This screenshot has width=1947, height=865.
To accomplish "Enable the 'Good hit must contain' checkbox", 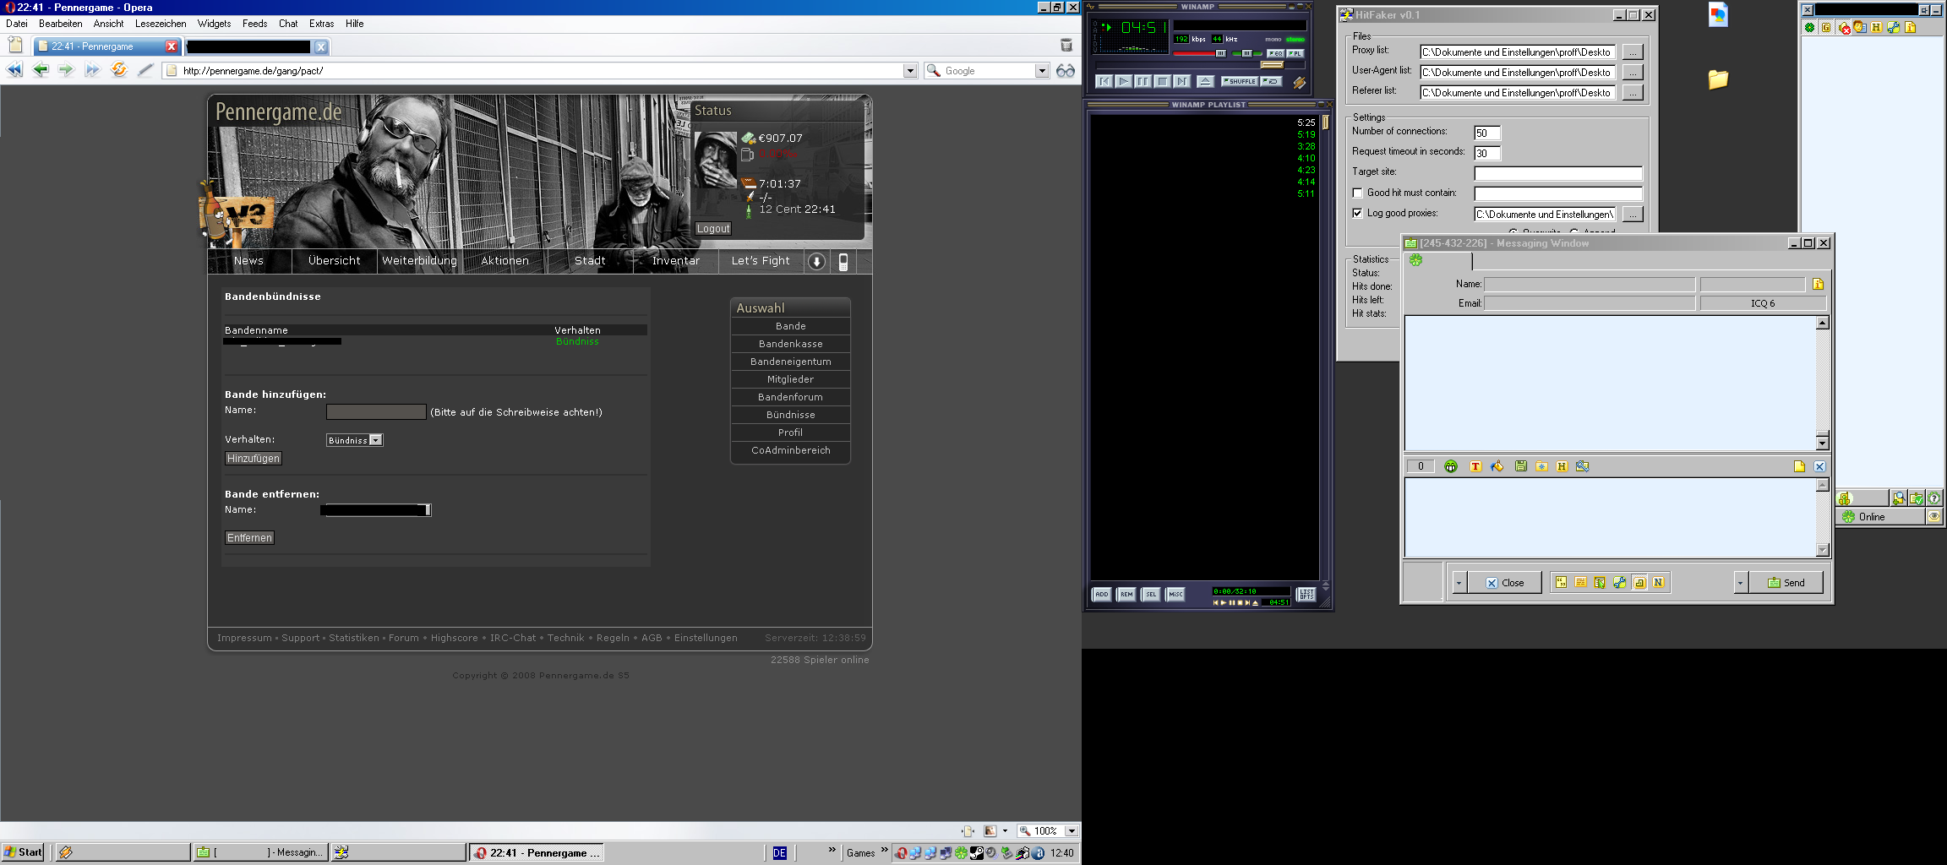I will (1357, 193).
